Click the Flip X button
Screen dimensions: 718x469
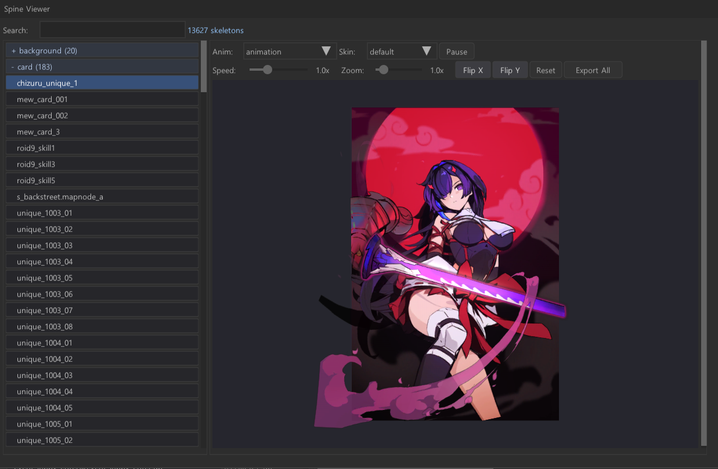coord(473,70)
